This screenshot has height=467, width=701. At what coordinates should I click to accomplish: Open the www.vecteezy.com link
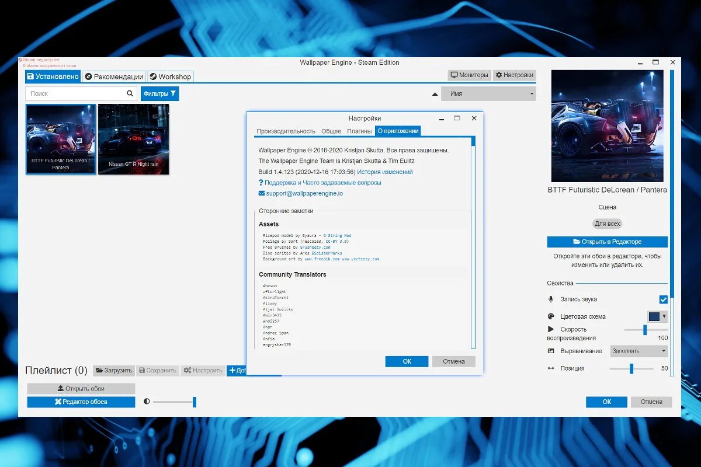pos(360,259)
